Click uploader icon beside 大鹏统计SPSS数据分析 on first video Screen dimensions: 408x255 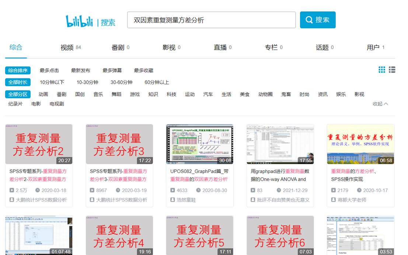(12, 200)
